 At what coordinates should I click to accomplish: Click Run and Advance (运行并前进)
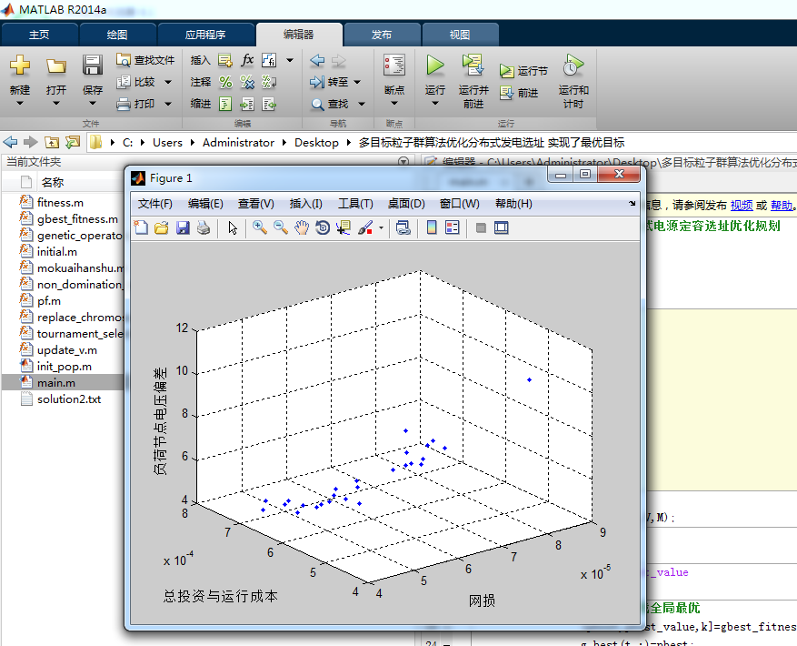(x=473, y=80)
